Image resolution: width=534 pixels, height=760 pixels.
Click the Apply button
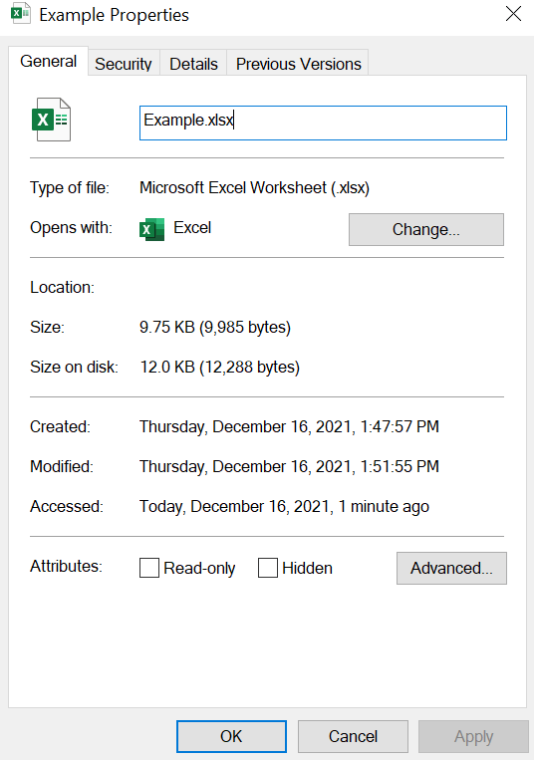pos(473,736)
